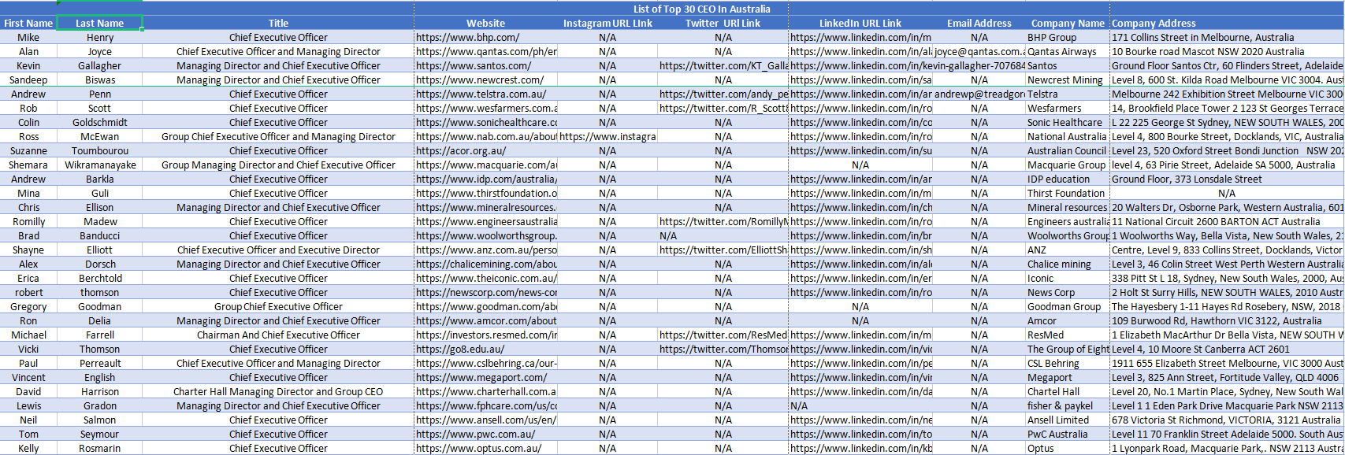This screenshot has height=455, width=1345.
Task: Select the 'Last Name' header cell
Action: (x=99, y=23)
